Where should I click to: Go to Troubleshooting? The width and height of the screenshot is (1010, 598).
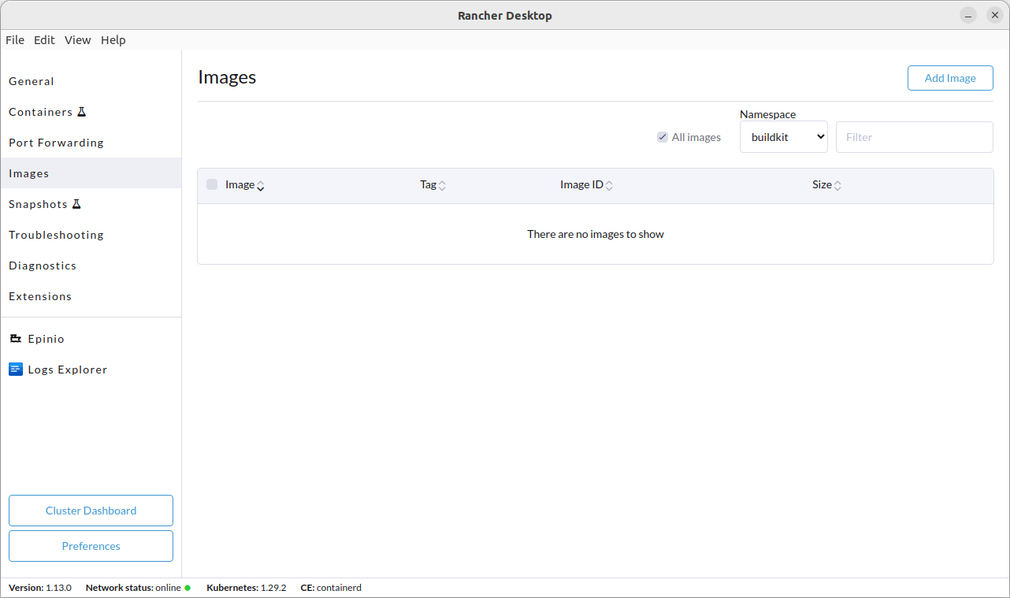pyautogui.click(x=91, y=235)
